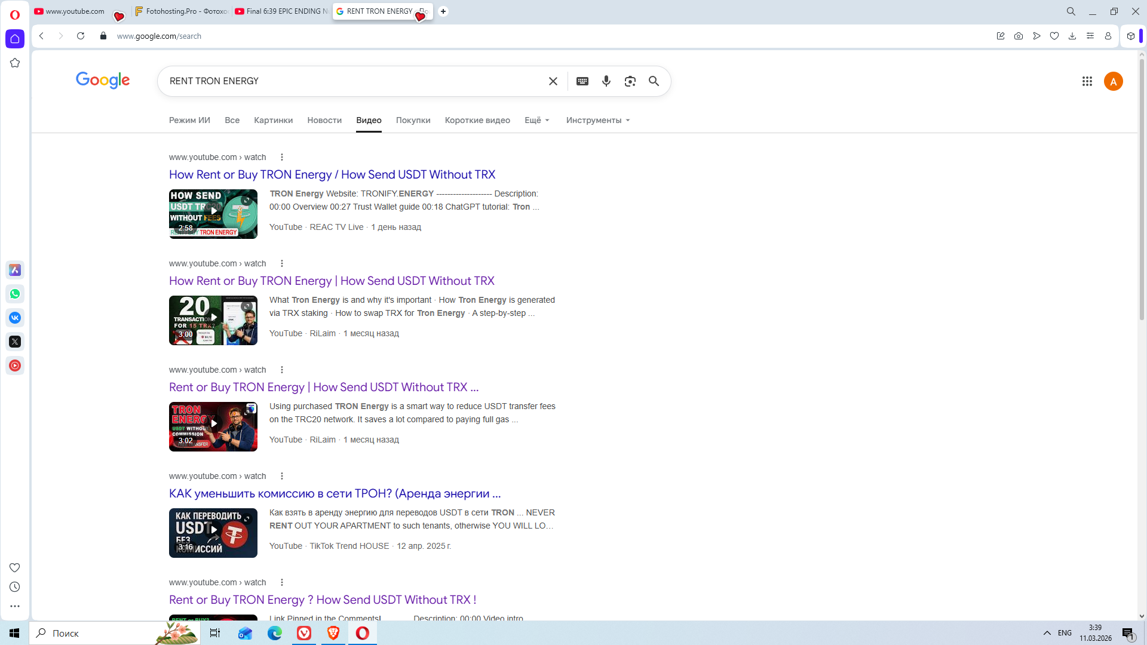1147x645 pixels.
Task: Open Opera history clock icon
Action: (x=15, y=587)
